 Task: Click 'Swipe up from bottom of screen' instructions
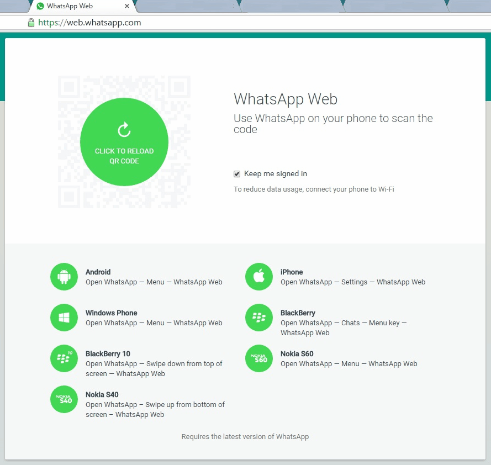(x=155, y=409)
